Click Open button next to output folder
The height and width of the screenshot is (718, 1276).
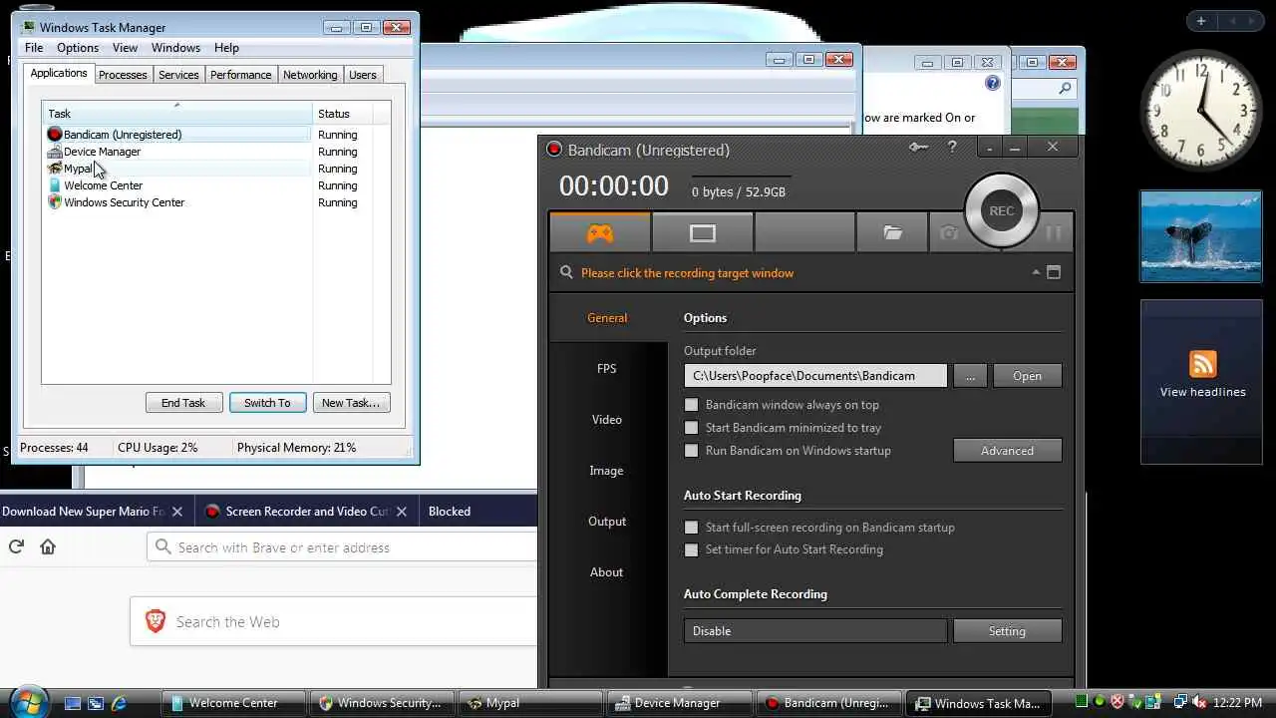[1027, 376]
